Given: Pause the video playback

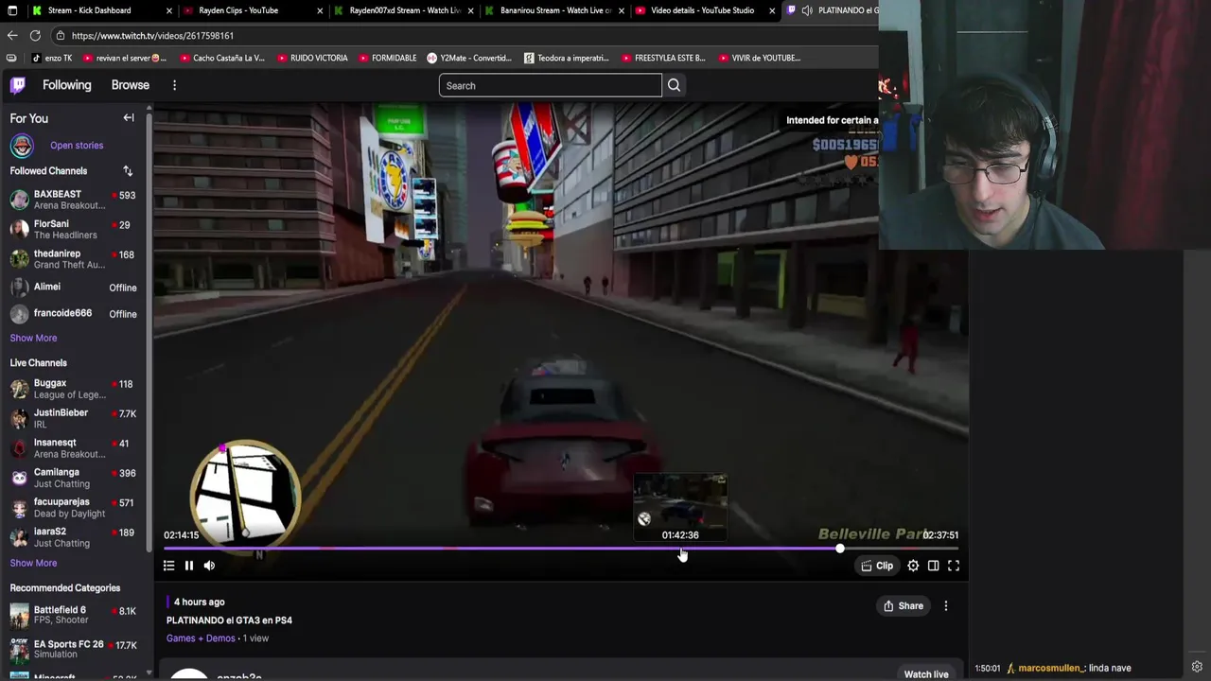Looking at the screenshot, I should [x=189, y=566].
